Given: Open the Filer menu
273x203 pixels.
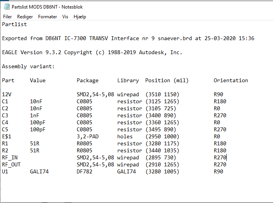Looking at the screenshot, I should (7, 17).
